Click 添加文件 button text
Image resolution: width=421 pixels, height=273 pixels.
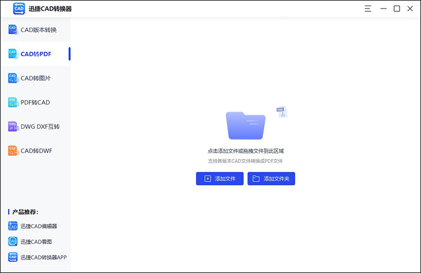point(225,179)
